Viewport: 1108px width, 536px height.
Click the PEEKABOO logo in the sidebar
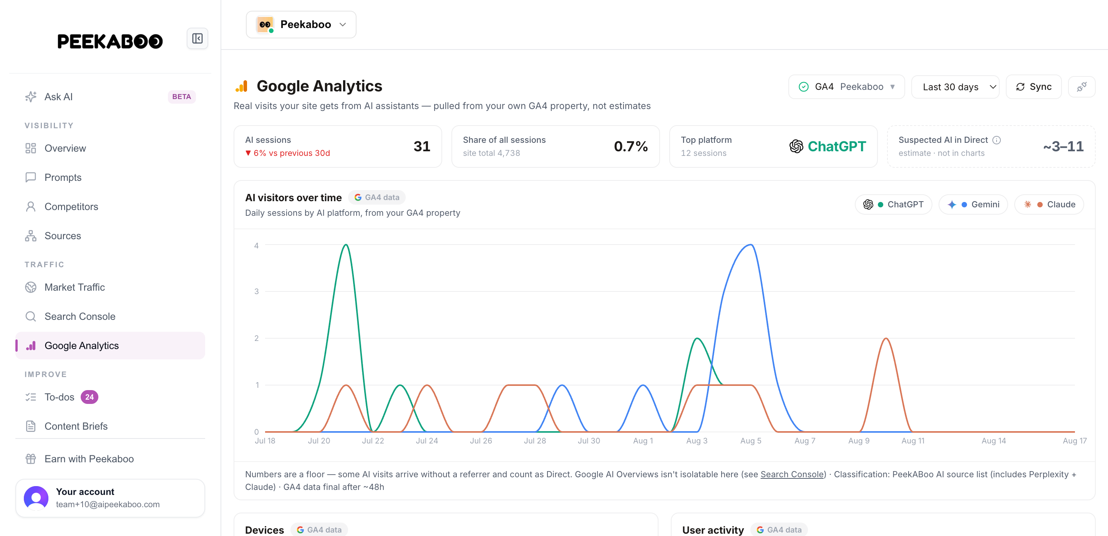tap(110, 41)
